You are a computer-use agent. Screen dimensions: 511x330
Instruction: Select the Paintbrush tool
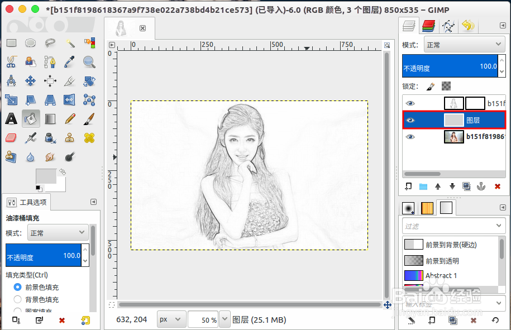pyautogui.click(x=89, y=119)
